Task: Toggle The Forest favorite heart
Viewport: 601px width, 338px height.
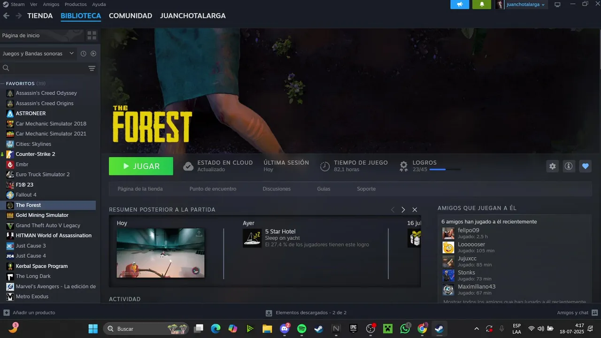Action: click(x=585, y=166)
